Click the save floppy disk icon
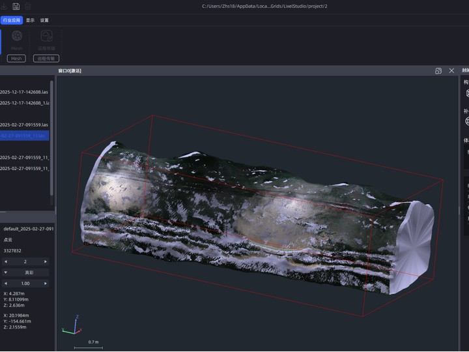 tap(16, 7)
